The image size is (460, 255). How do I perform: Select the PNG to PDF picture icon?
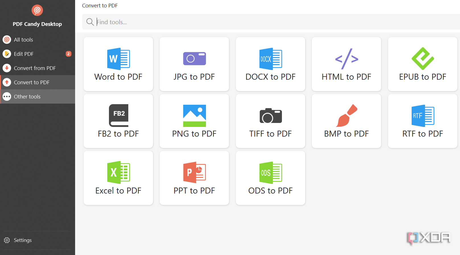coord(195,116)
